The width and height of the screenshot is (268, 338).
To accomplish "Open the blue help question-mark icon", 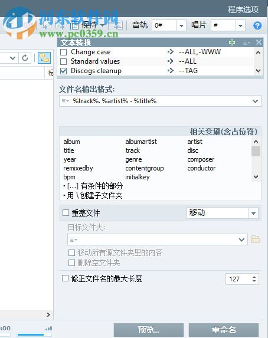I will pos(257,25).
